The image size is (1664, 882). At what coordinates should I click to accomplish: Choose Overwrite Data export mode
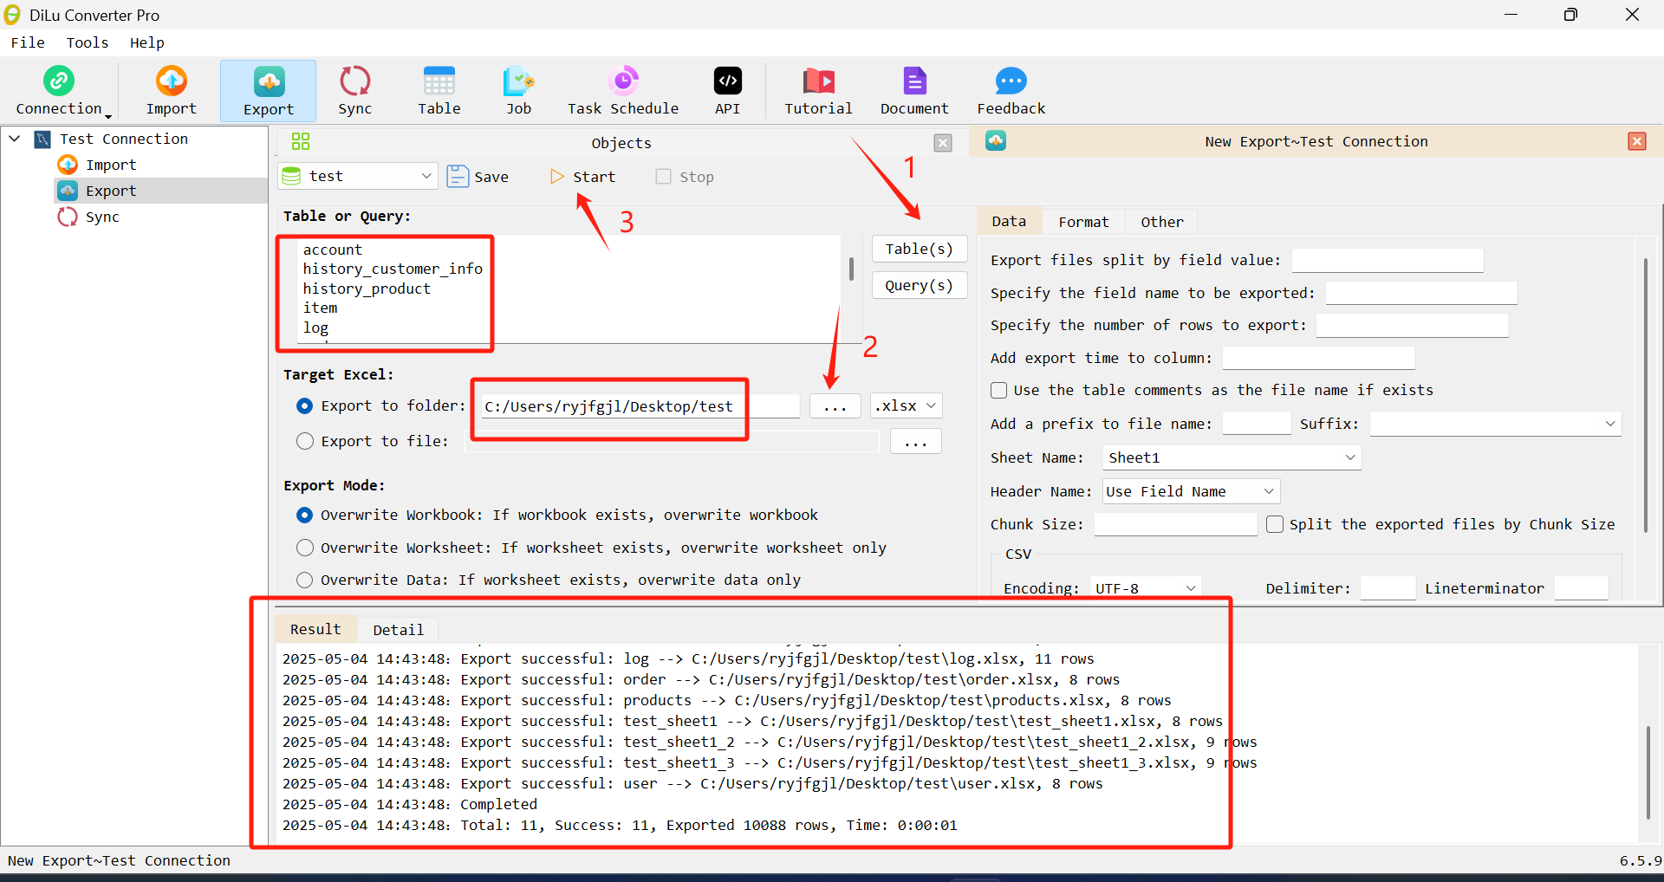(305, 580)
